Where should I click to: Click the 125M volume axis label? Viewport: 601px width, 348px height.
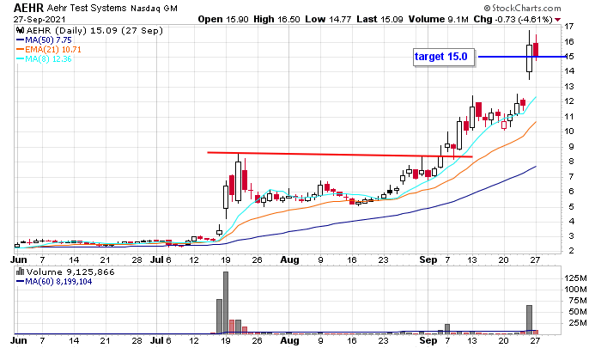(576, 278)
